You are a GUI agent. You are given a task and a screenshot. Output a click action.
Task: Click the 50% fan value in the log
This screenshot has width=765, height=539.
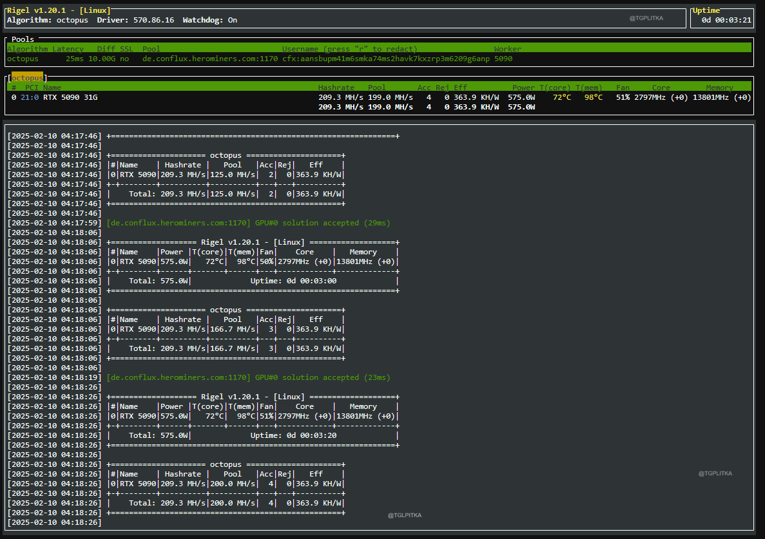click(x=266, y=261)
